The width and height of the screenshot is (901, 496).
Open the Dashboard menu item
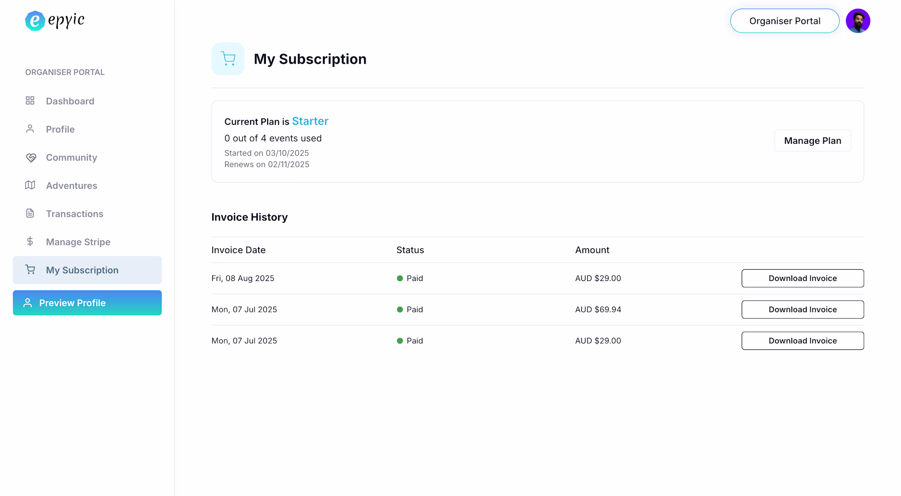coord(70,101)
